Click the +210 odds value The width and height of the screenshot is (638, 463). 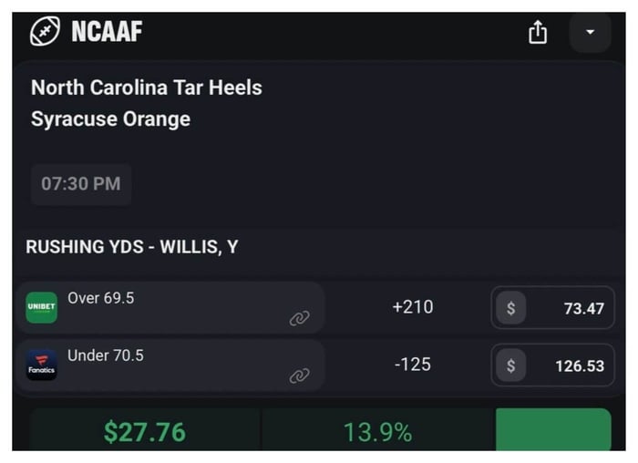(412, 307)
